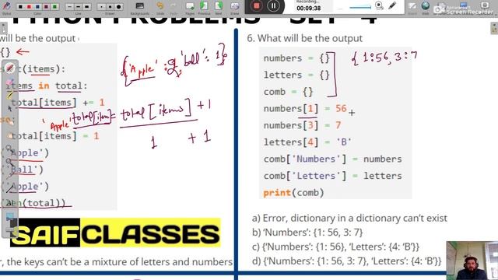Select the laser pointer tool in side palette
The image size is (498, 280).
pos(9,176)
